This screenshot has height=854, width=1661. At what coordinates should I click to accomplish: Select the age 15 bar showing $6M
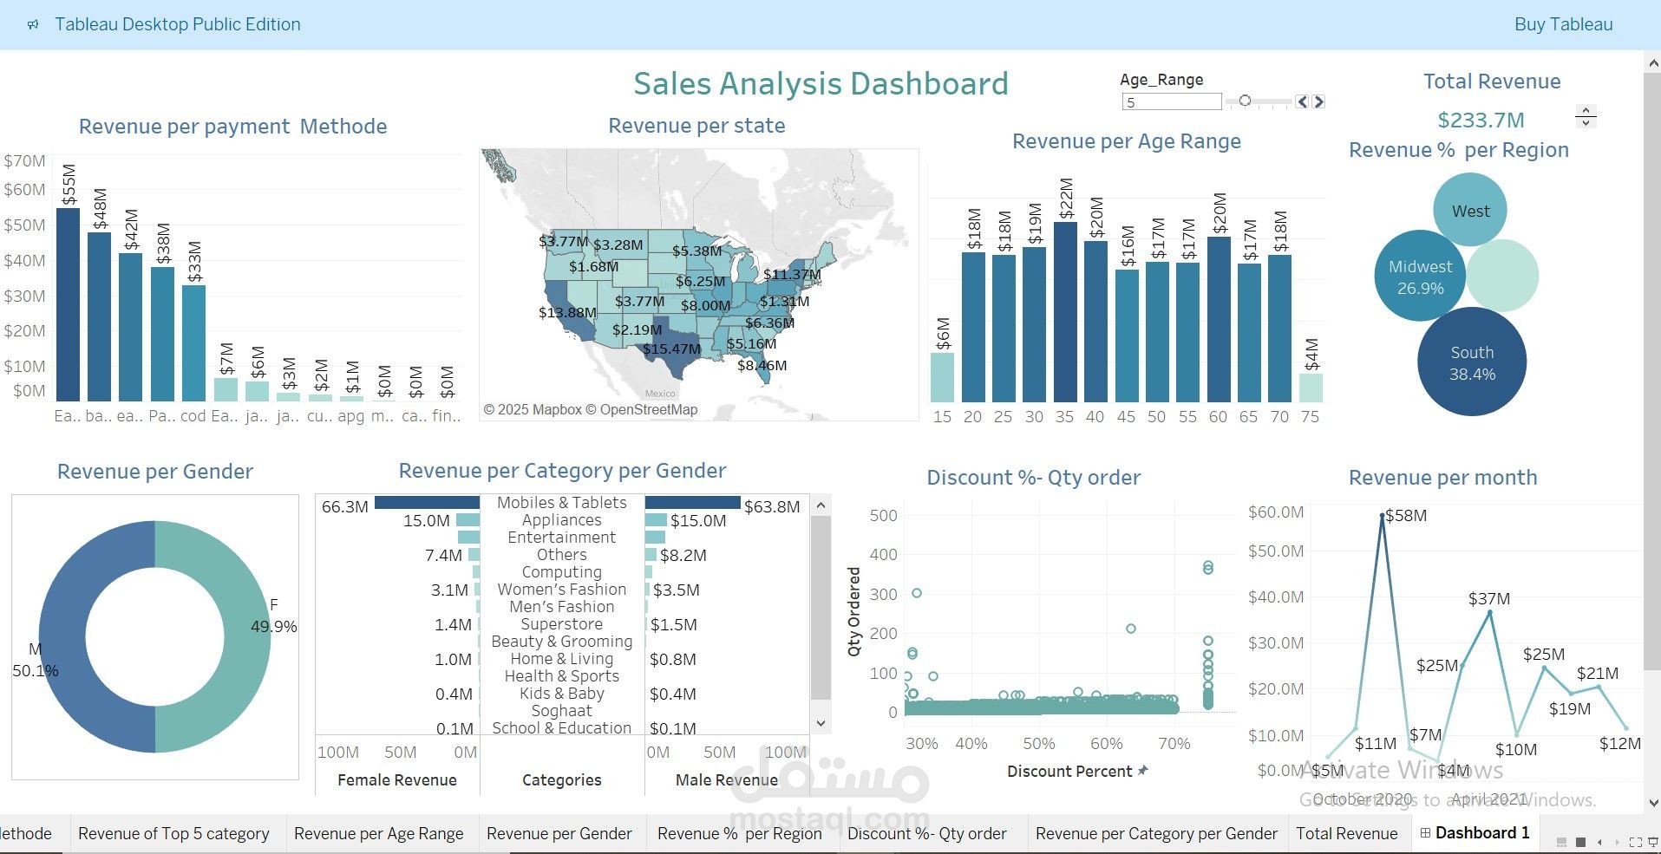pos(942,377)
